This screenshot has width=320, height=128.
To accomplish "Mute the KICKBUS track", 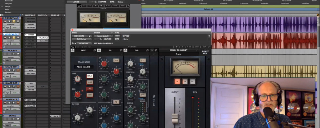I will click(18, 54).
